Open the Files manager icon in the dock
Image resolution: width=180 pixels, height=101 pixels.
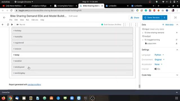(24, 98)
